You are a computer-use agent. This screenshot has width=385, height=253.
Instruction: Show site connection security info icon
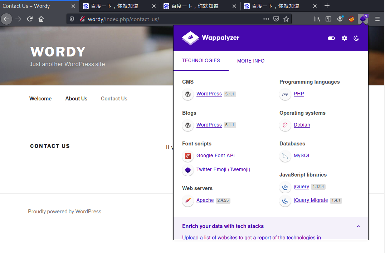click(82, 19)
